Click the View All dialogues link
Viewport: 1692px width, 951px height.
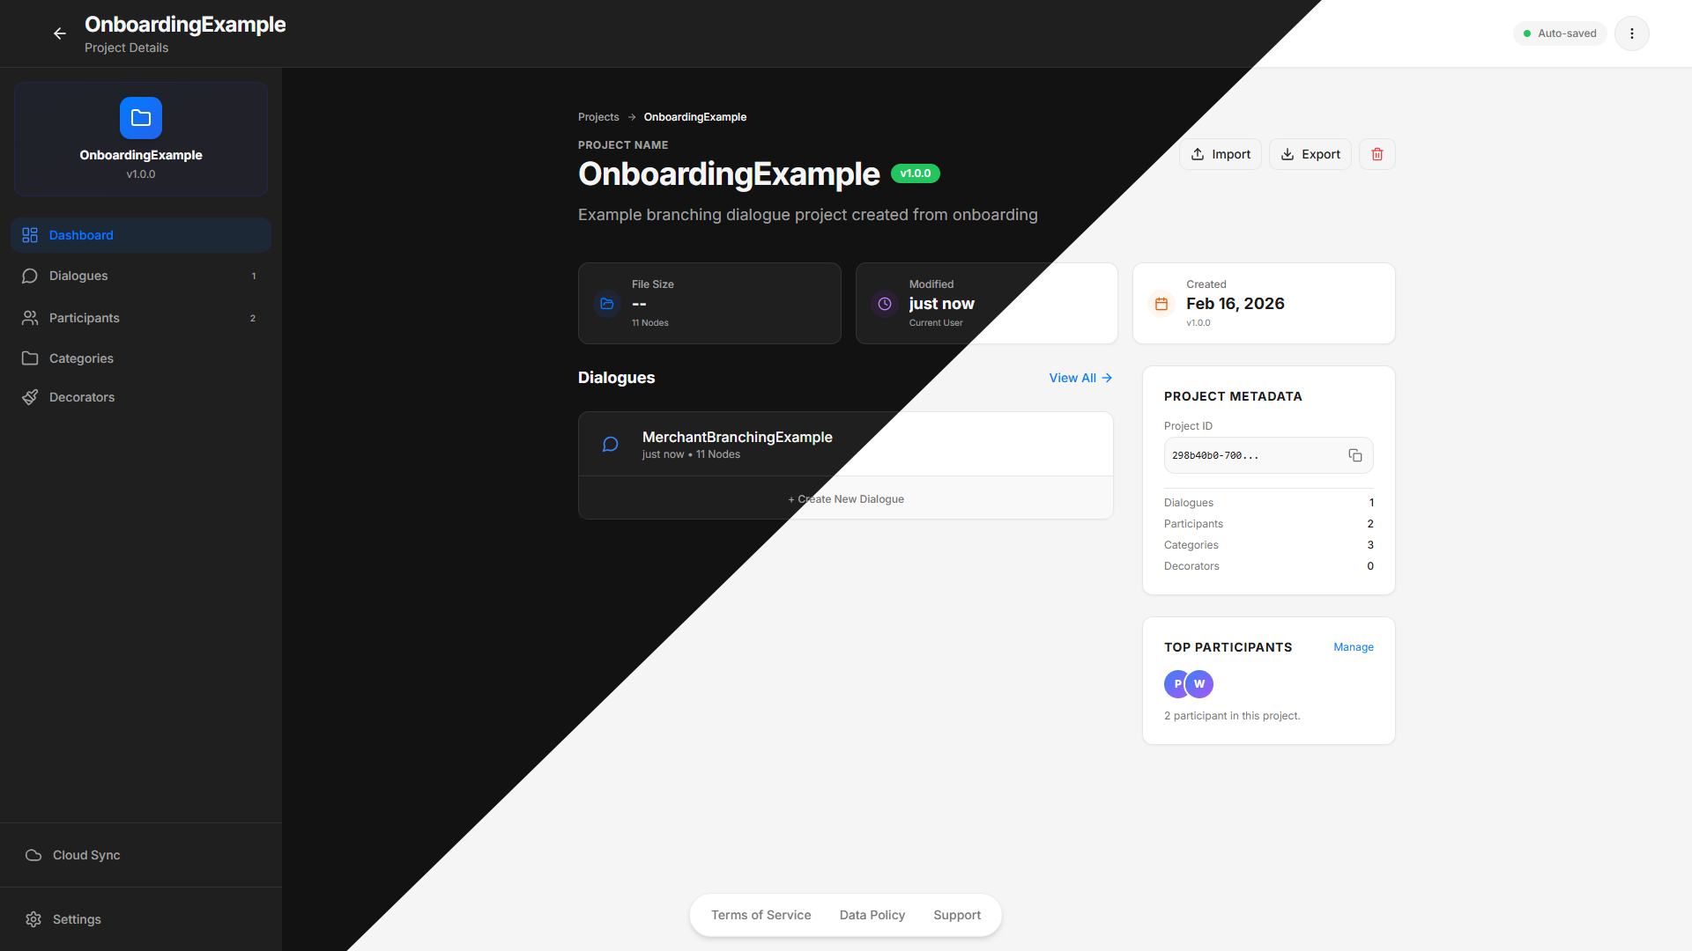click(1080, 378)
